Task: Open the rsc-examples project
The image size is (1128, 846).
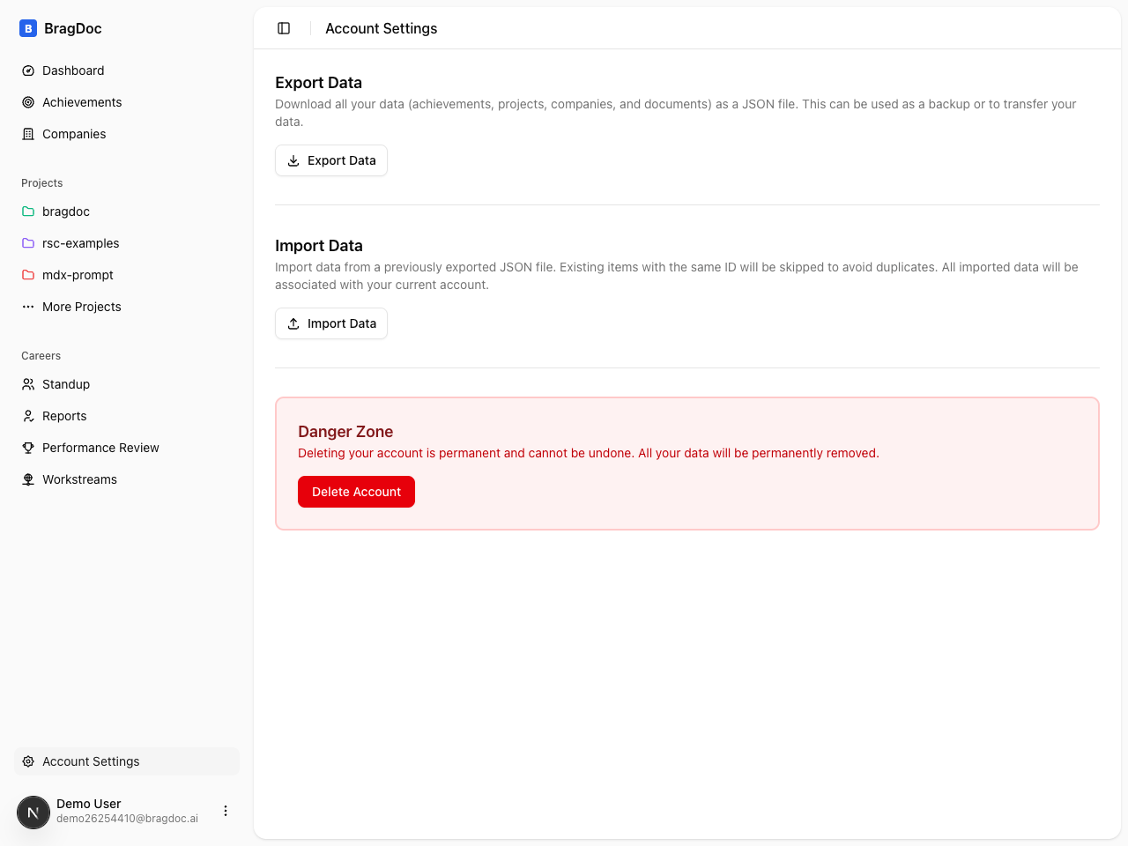Action: [x=80, y=243]
